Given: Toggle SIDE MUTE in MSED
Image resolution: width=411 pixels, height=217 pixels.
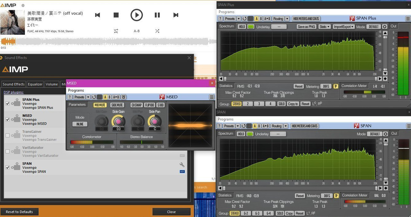Looking at the screenshot, I should (x=117, y=105).
